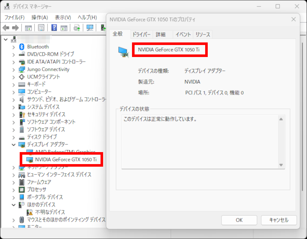
Task: Click the scrollbar down arrow in device status
Action: [x=281, y=165]
